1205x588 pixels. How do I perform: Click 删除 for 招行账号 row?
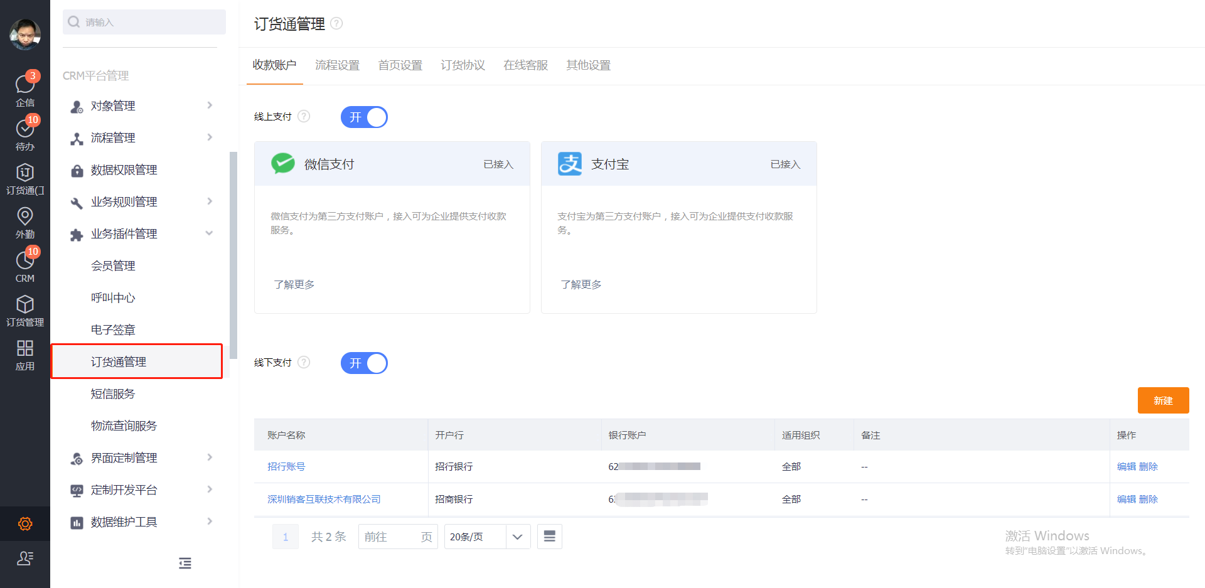tap(1149, 466)
